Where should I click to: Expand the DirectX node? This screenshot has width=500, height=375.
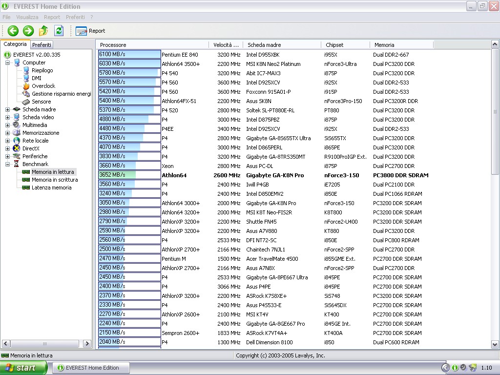(x=7, y=148)
